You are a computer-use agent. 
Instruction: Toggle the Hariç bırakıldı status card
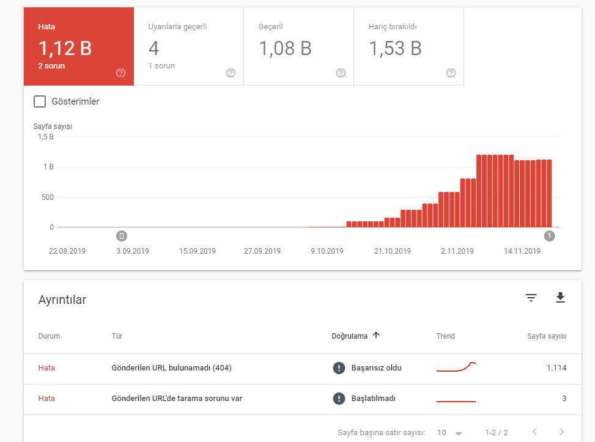pyautogui.click(x=408, y=46)
